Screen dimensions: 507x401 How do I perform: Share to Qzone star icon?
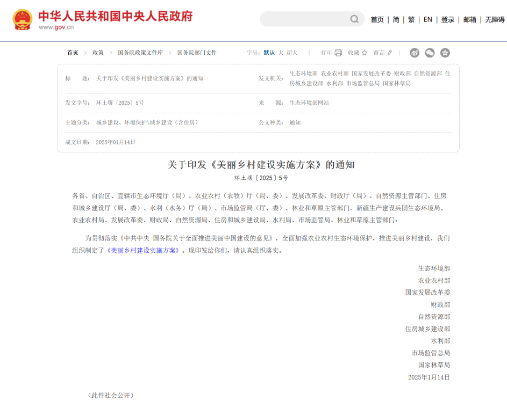point(445,53)
